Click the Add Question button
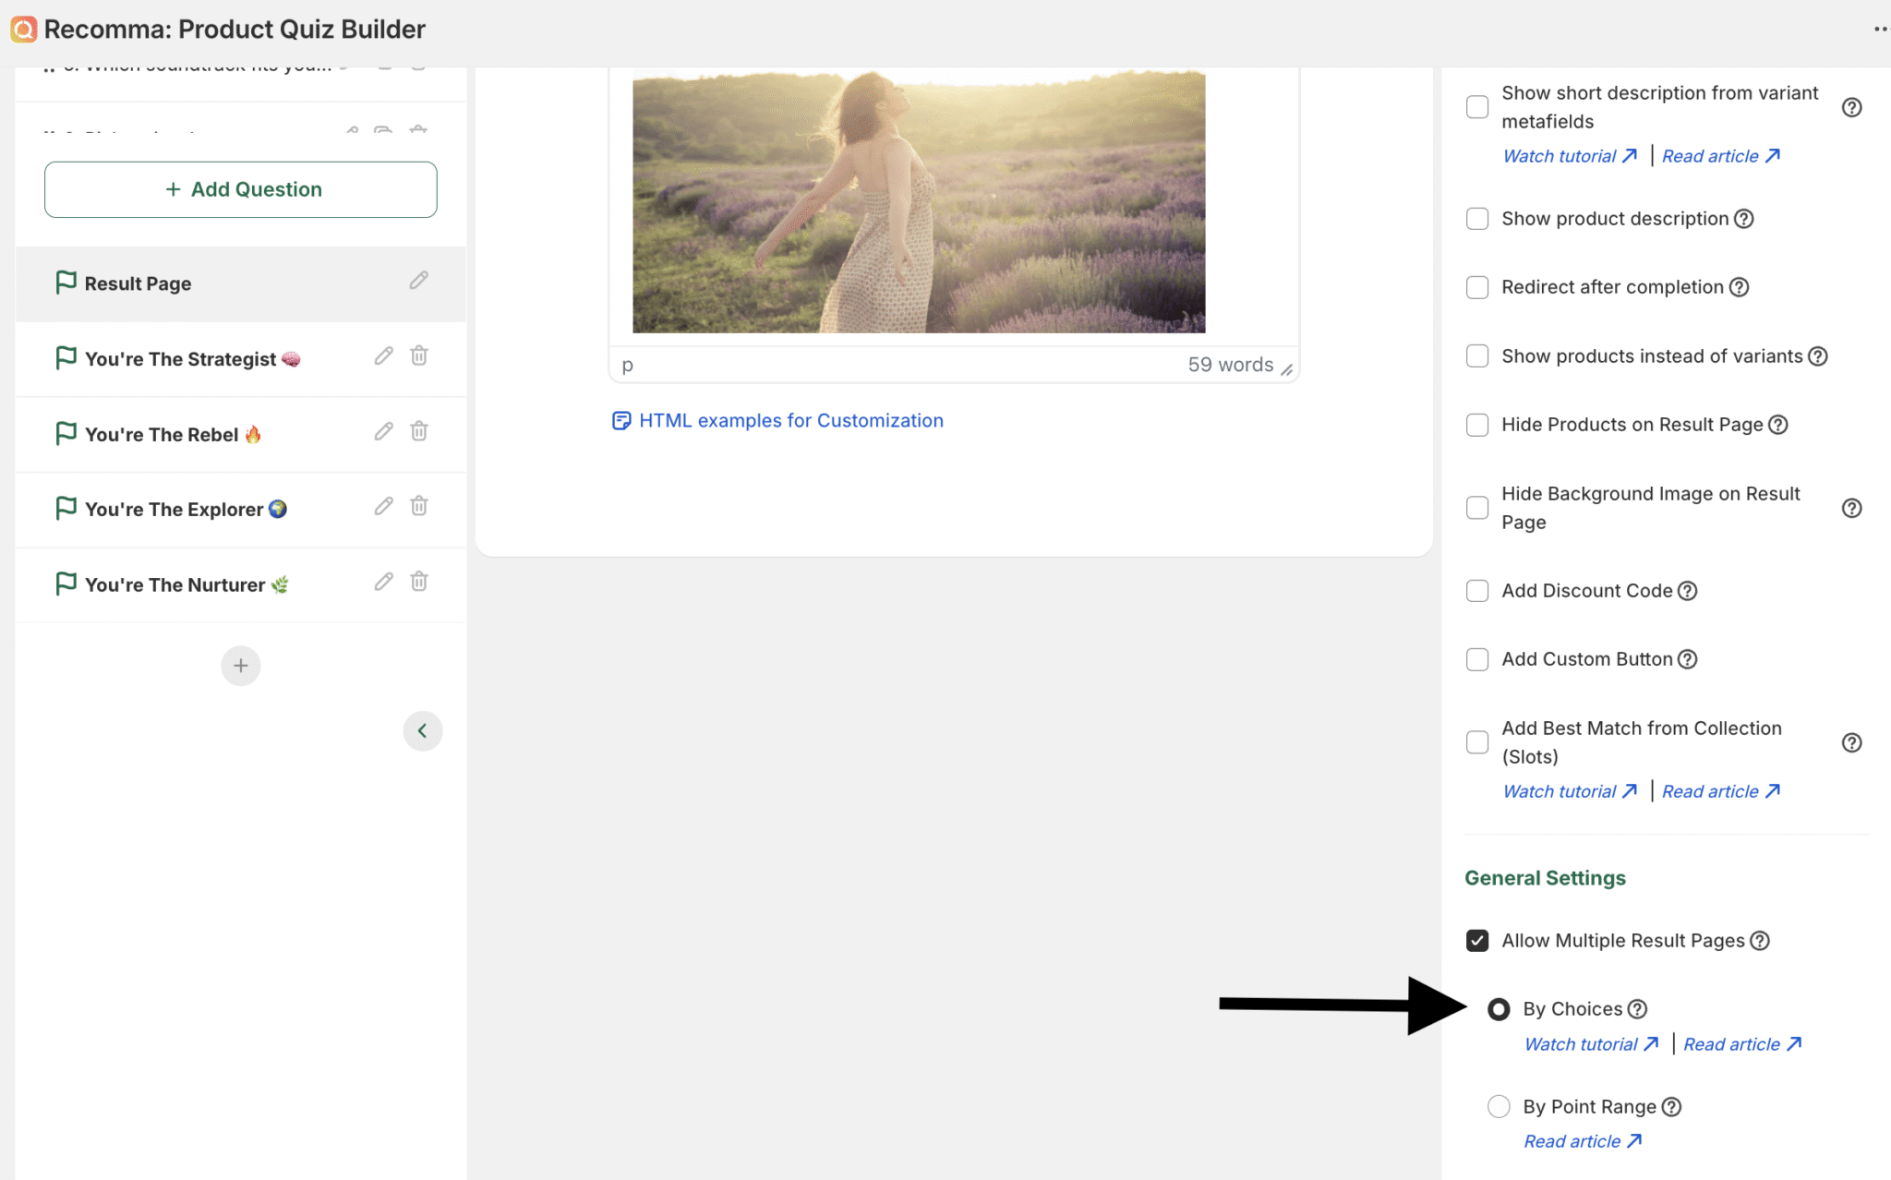This screenshot has height=1180, width=1891. 240,188
